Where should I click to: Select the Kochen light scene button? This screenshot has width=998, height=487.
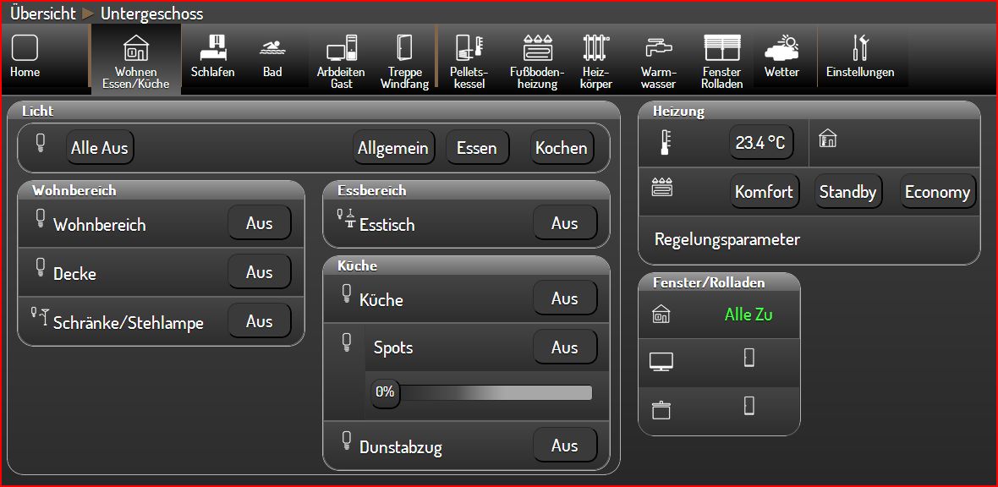[x=561, y=148]
